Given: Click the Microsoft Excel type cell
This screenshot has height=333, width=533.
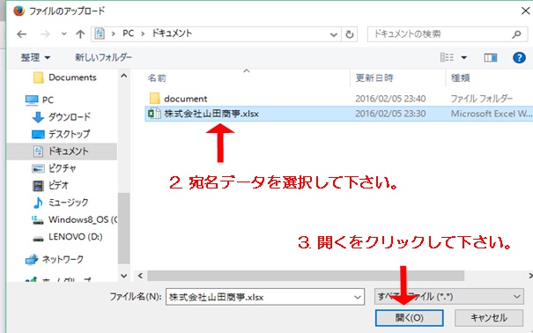Looking at the screenshot, I should (492, 114).
